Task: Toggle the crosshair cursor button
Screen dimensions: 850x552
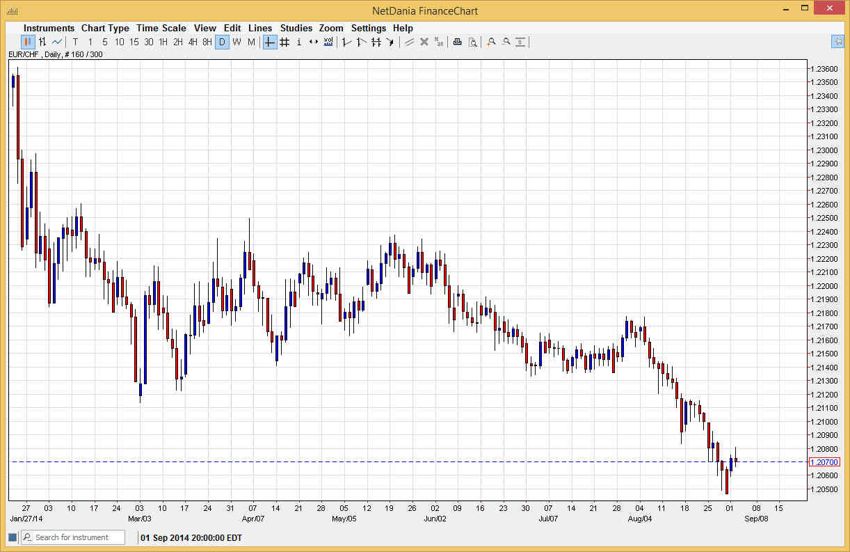Action: pyautogui.click(x=270, y=42)
